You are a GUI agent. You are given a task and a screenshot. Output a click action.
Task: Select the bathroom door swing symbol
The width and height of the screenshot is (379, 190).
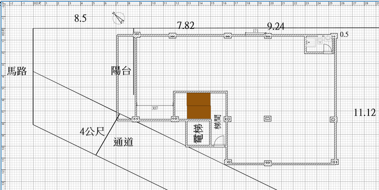pyautogui.click(x=327, y=48)
